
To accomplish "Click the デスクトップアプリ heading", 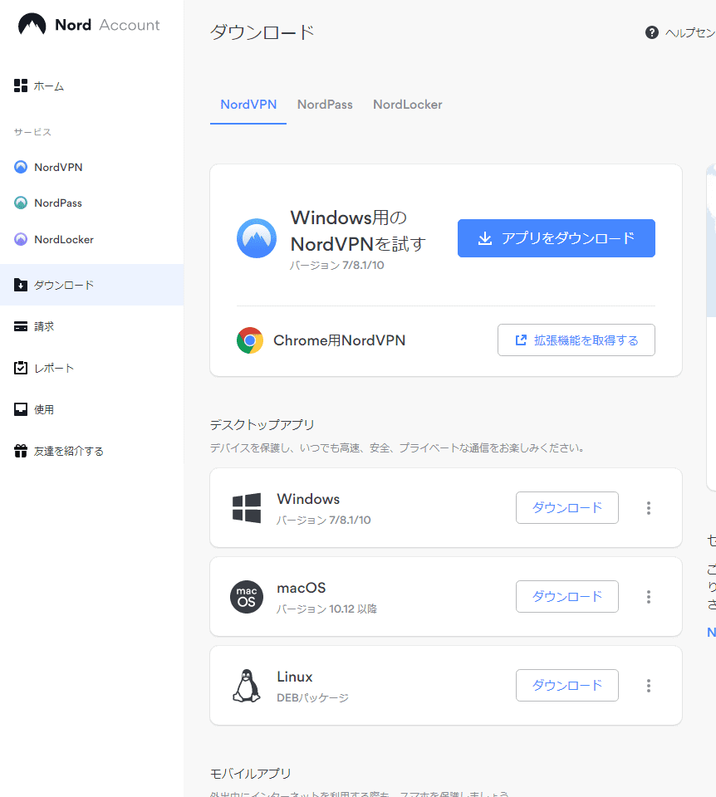I will click(262, 425).
